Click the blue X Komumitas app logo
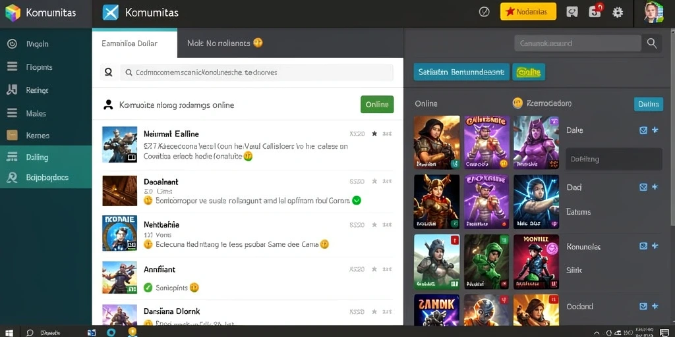 (x=111, y=13)
